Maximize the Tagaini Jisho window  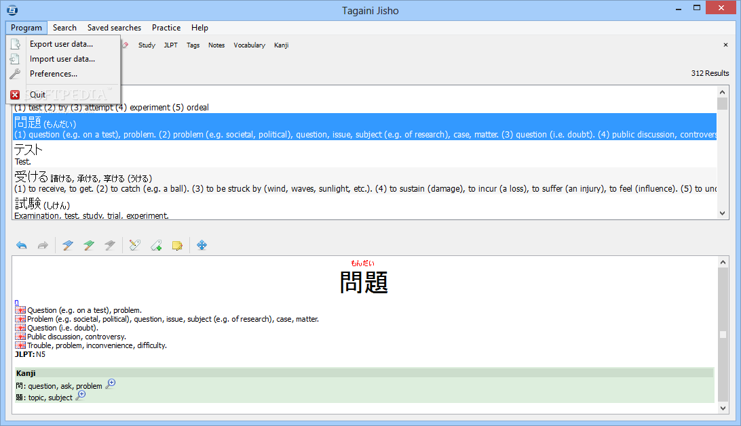pos(697,7)
